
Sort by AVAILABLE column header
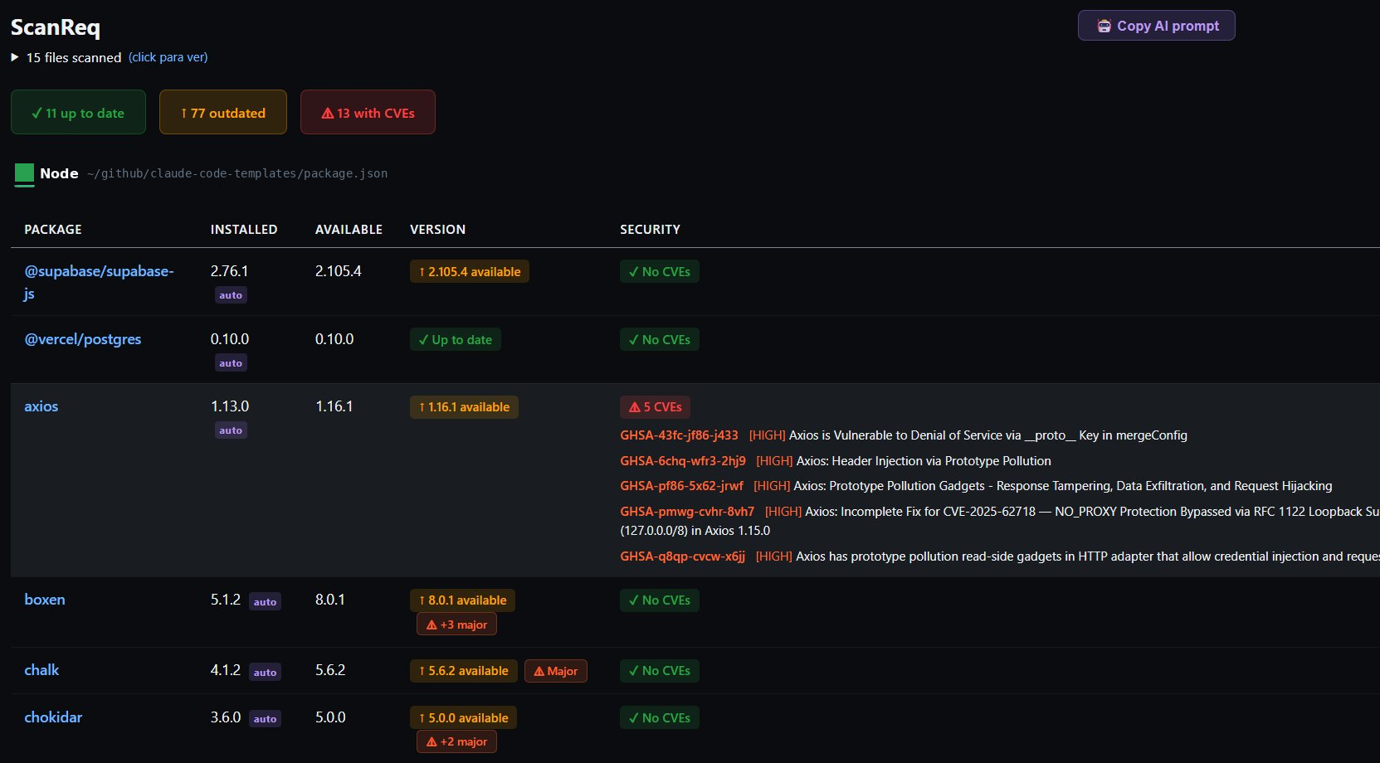(x=349, y=230)
